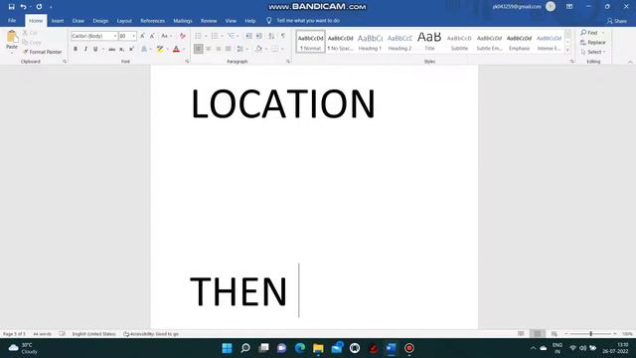The width and height of the screenshot is (636, 358).
Task: Click the Find button
Action: tap(592, 33)
